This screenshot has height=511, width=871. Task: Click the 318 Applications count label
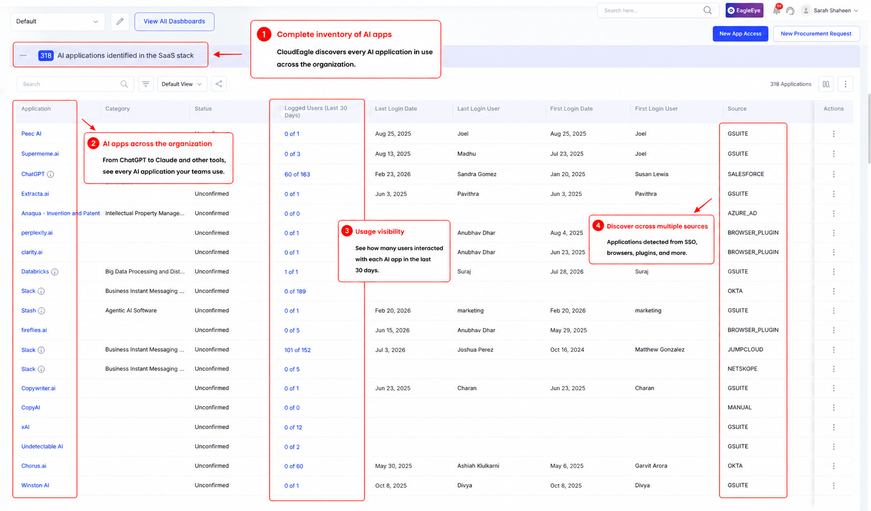790,84
